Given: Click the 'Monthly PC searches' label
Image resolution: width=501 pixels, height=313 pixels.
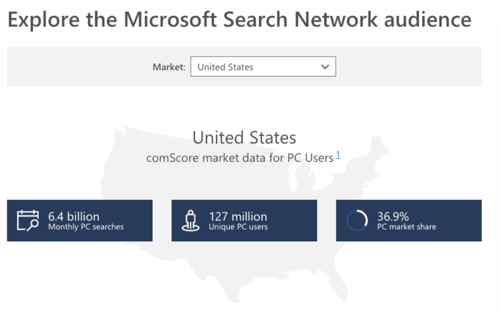Looking at the screenshot, I should point(86,227).
